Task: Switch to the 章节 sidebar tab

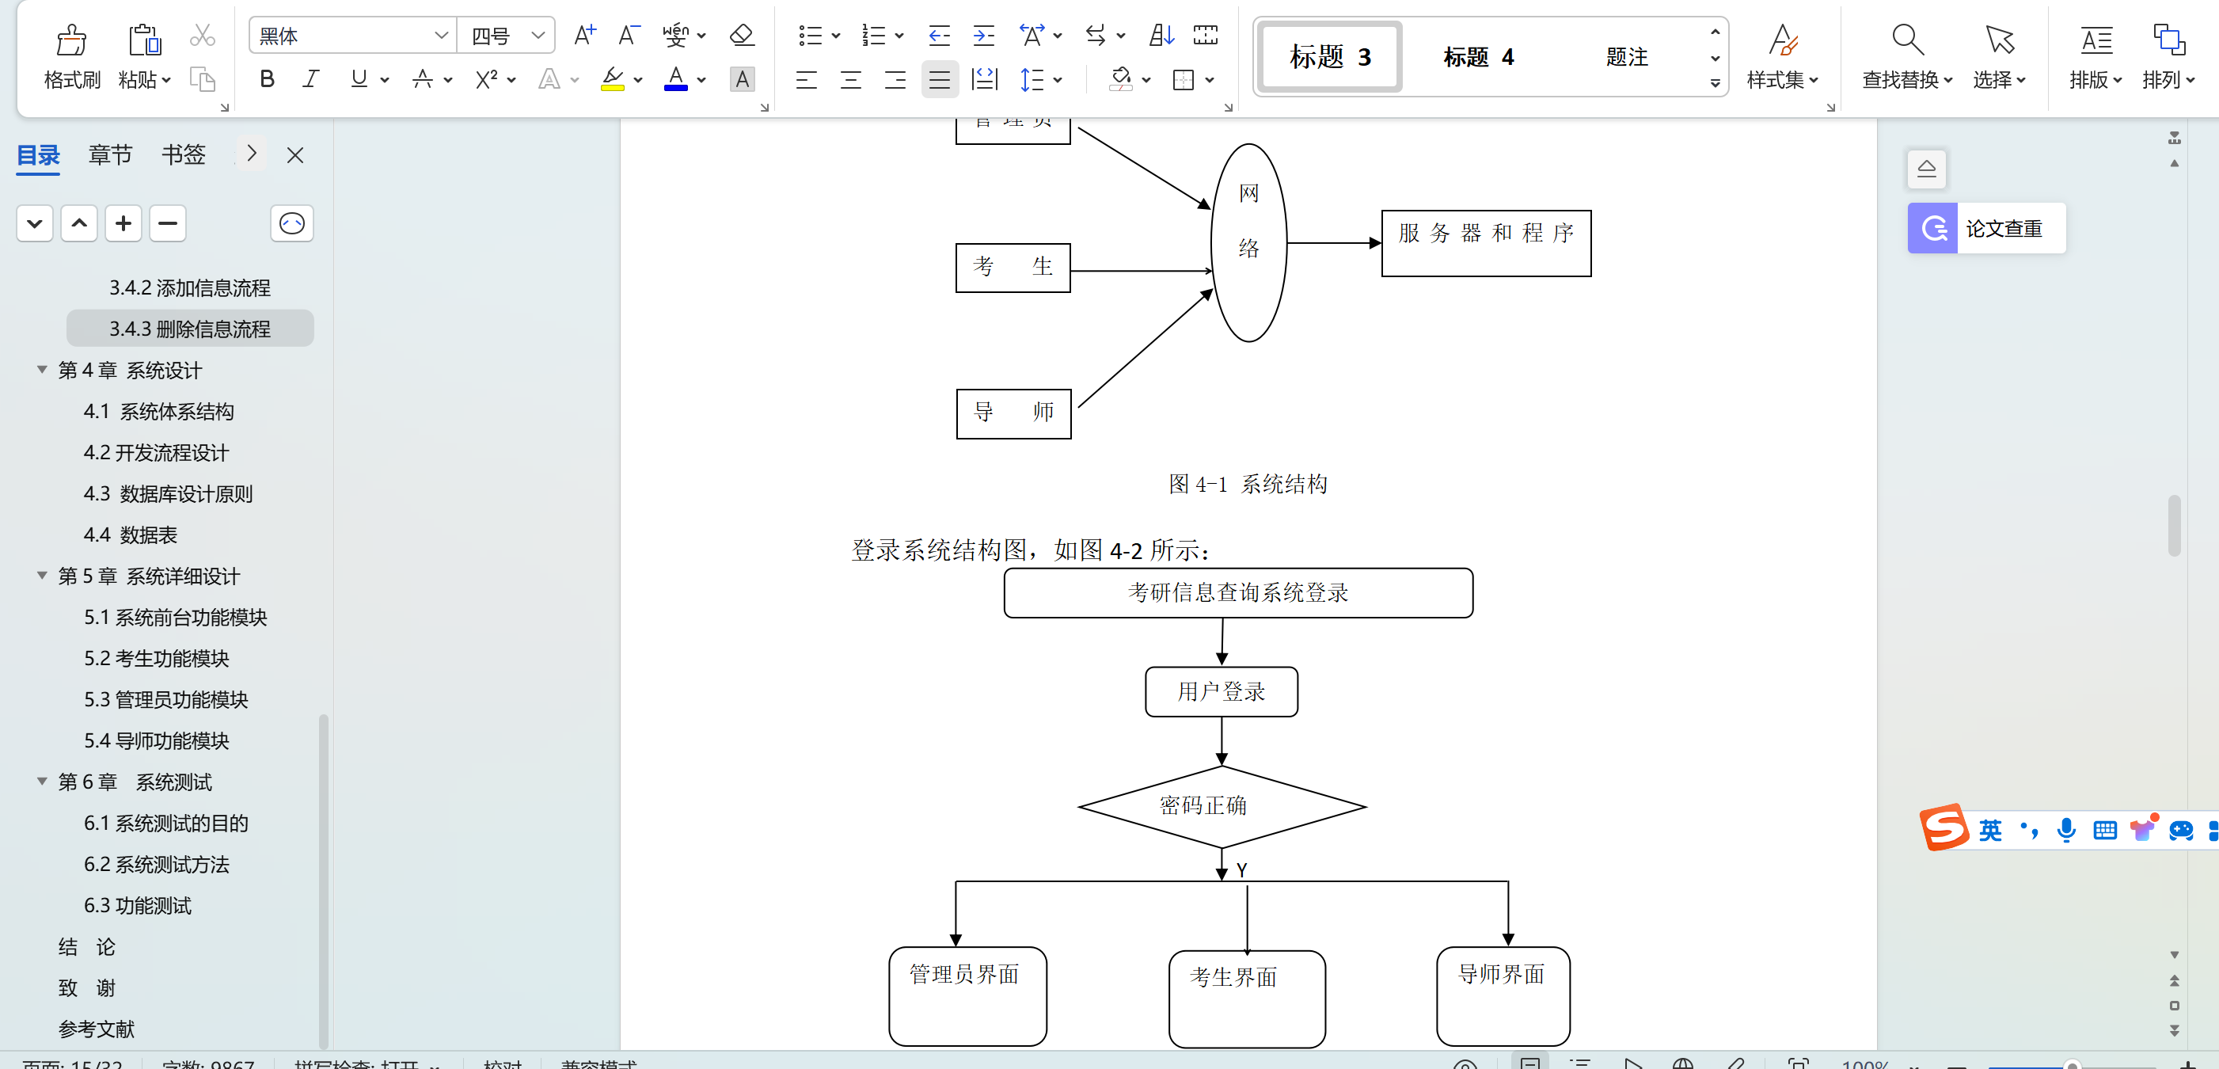Action: point(109,154)
